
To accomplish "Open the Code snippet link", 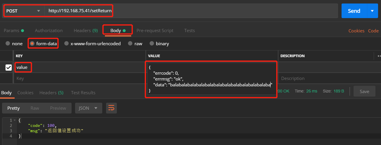I will click(373, 31).
